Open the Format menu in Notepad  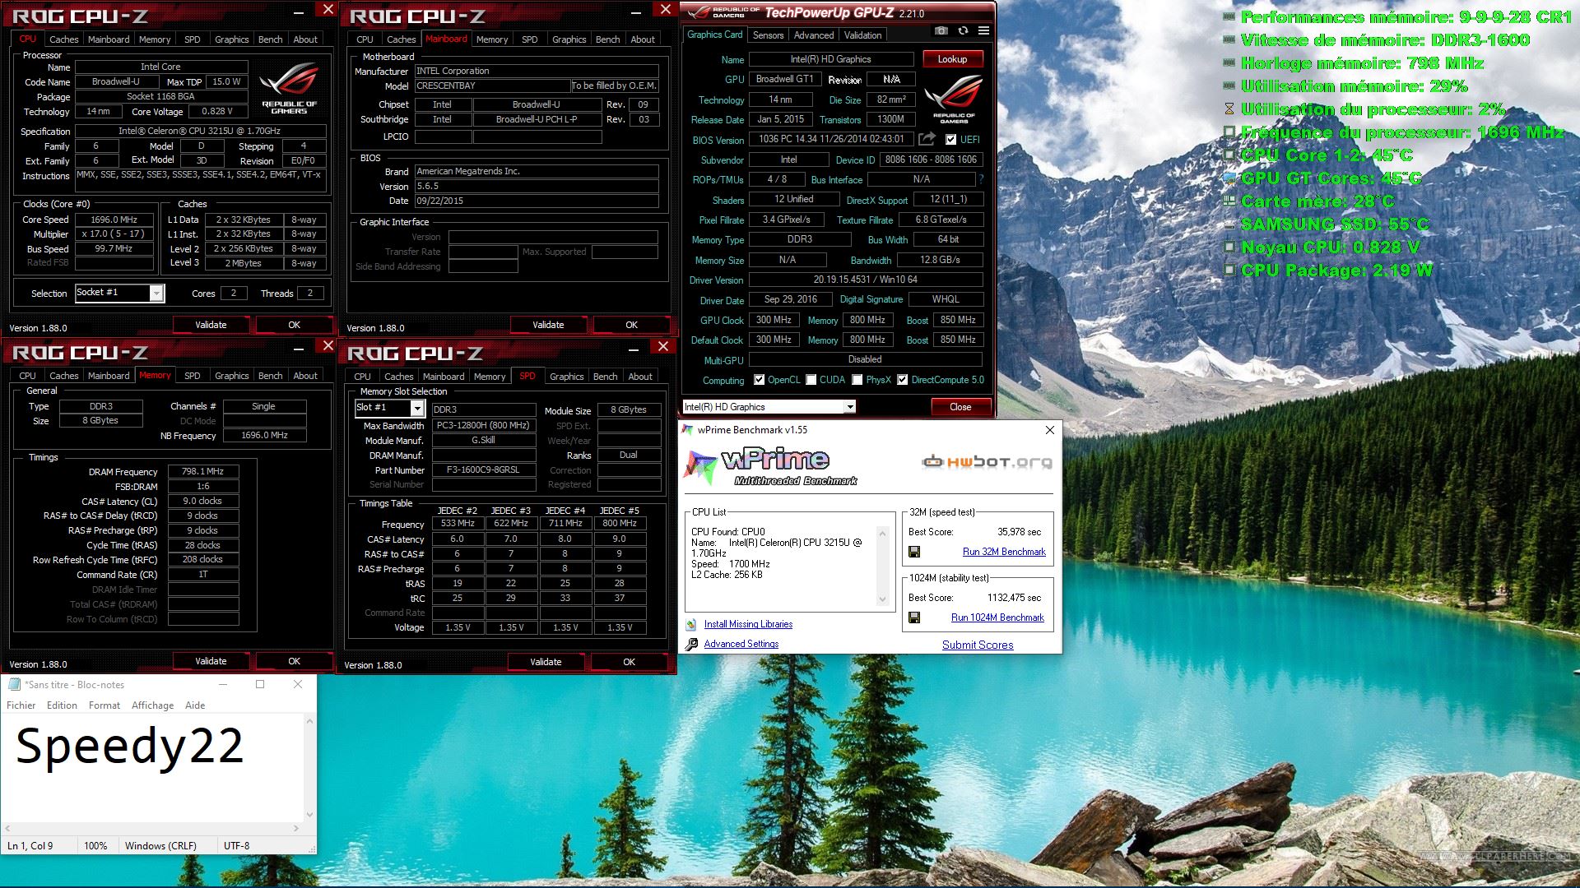(105, 705)
